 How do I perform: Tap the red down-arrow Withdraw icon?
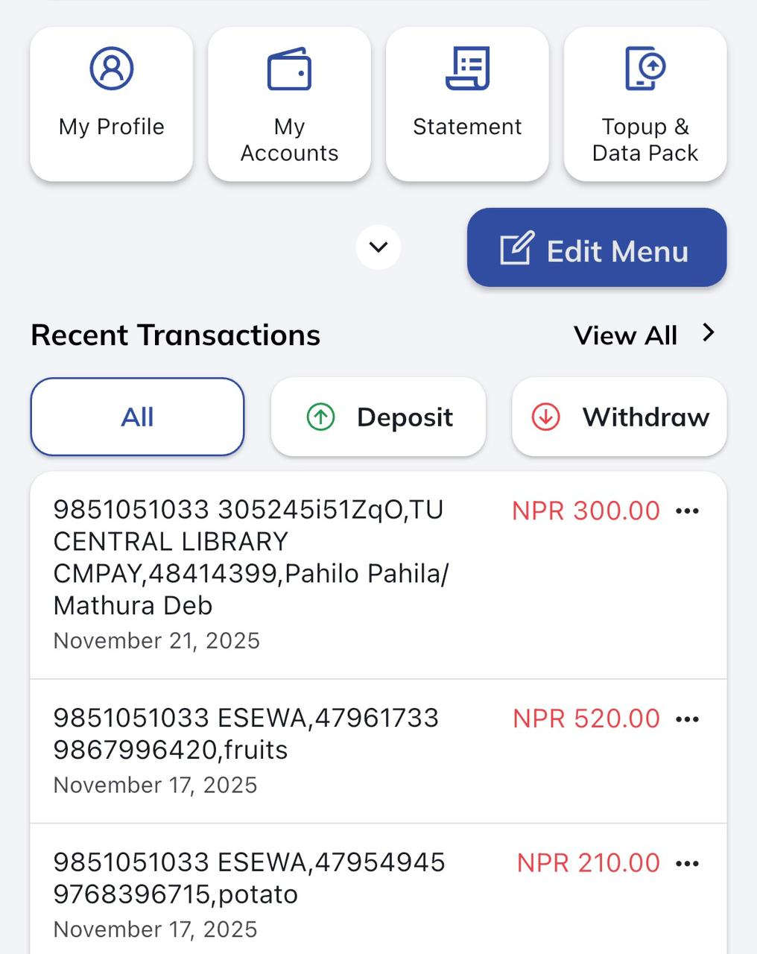click(545, 417)
